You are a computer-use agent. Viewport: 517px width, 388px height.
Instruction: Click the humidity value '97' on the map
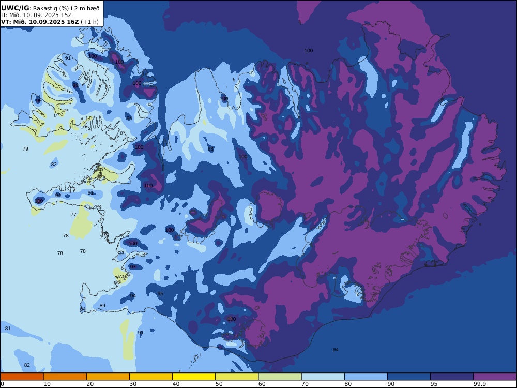click(x=133, y=266)
